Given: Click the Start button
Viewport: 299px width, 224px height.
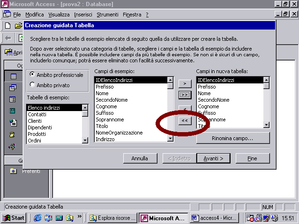Looking at the screenshot, I should pos(13,218).
